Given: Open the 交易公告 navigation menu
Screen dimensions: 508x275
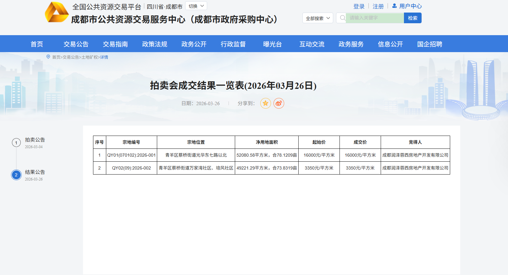Looking at the screenshot, I should click(x=76, y=44).
